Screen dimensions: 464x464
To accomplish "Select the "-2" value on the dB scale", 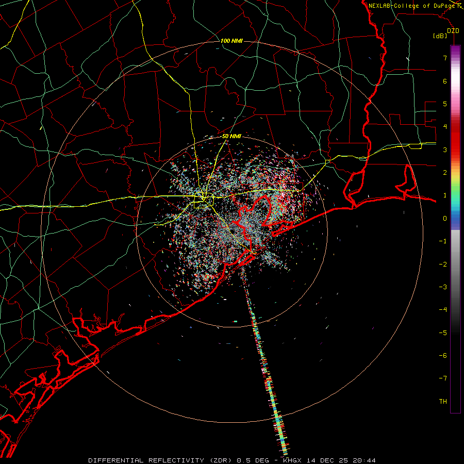I will point(443,264).
